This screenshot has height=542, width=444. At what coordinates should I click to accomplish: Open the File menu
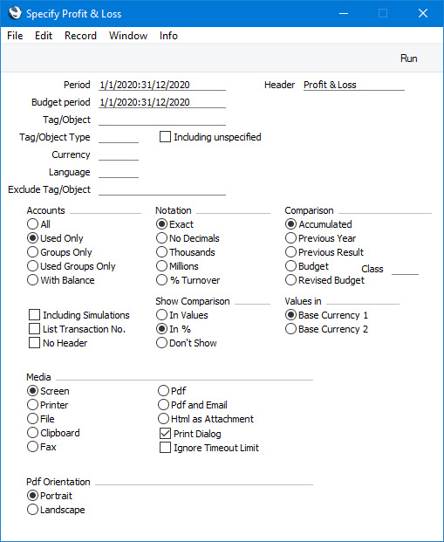pyautogui.click(x=15, y=36)
